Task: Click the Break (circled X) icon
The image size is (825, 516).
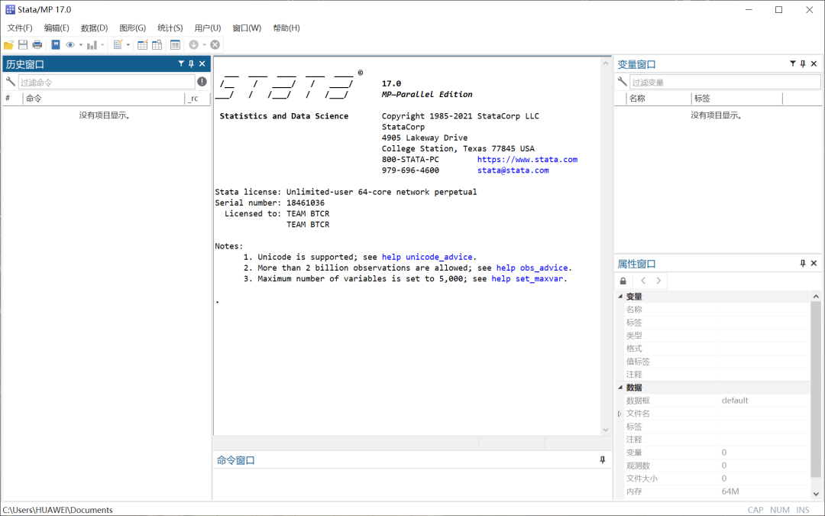Action: tap(215, 45)
